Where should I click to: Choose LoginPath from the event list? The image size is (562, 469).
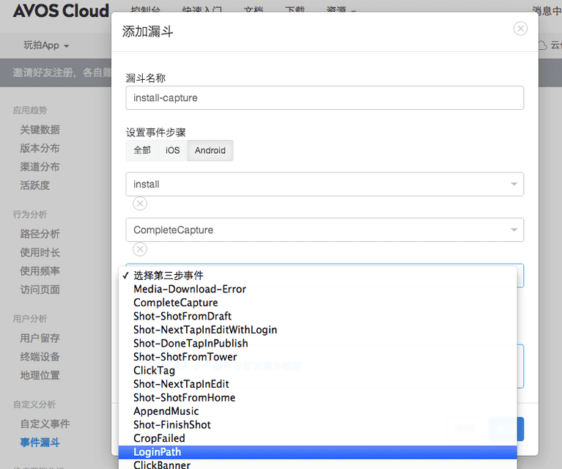(x=157, y=452)
